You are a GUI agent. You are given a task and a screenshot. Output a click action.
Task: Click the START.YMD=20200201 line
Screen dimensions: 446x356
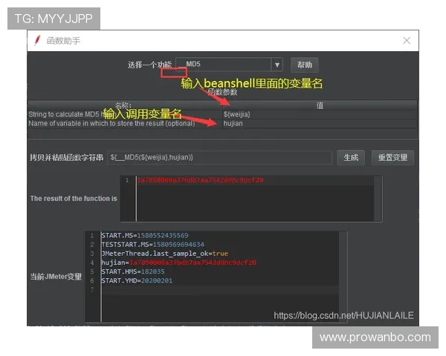(x=137, y=281)
